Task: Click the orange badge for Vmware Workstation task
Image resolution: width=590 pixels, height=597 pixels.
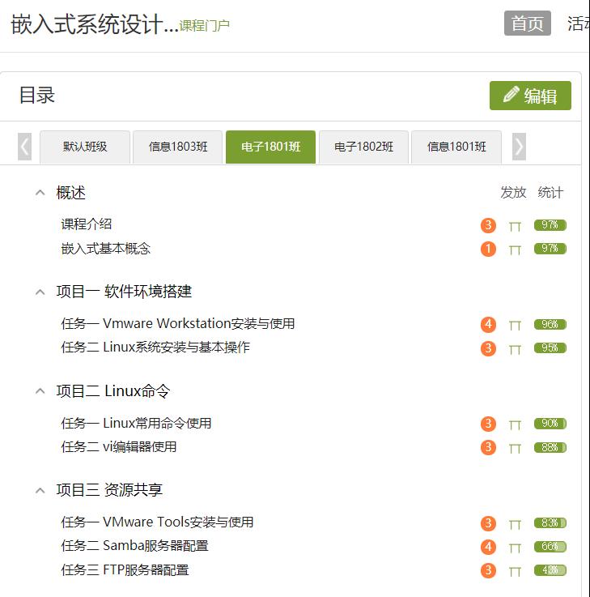Action: pos(487,325)
